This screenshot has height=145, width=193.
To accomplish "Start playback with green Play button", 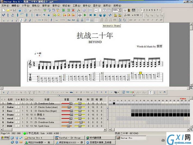I will 85,15.
